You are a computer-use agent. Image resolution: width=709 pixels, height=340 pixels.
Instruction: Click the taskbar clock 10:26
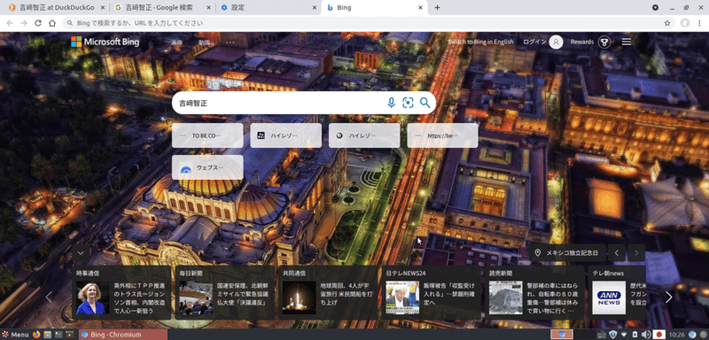pos(677,335)
